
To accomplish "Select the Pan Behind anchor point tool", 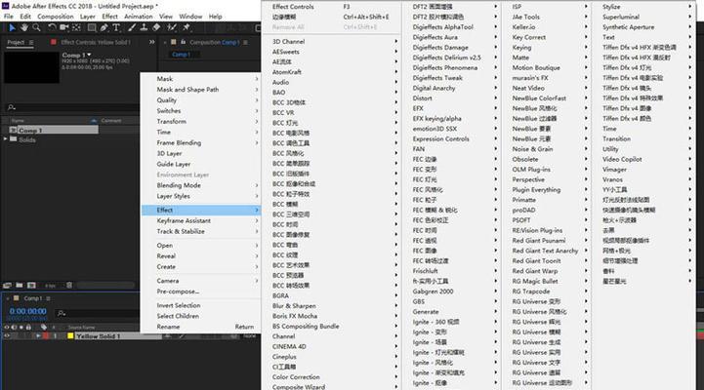I will 76,28.
